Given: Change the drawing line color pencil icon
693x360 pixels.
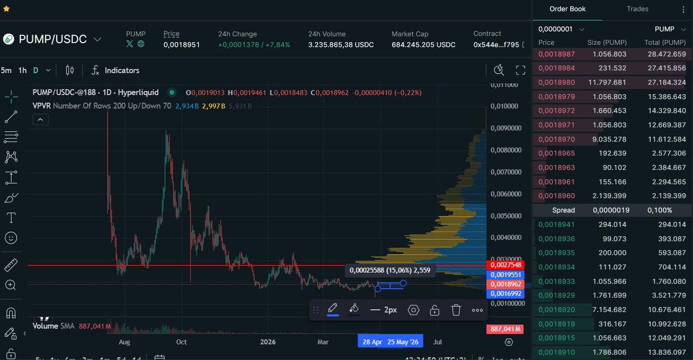Looking at the screenshot, I should 333,310.
